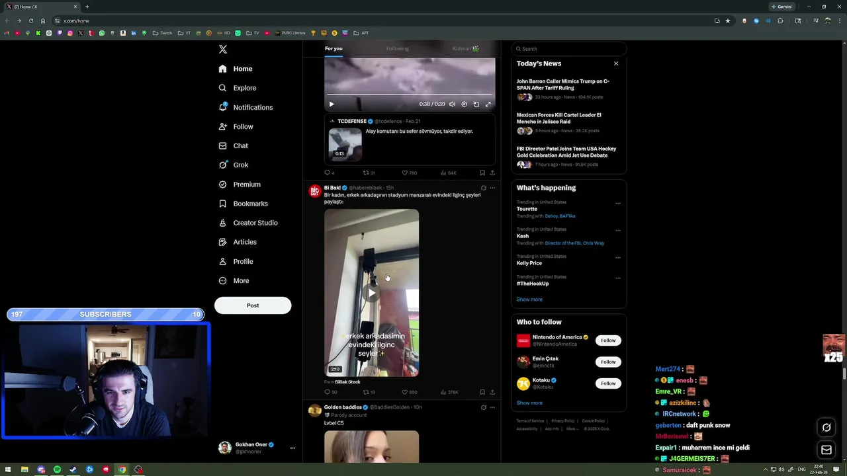Open Gokhan Oner account menu dots
This screenshot has width=847, height=476.
pyautogui.click(x=292, y=448)
